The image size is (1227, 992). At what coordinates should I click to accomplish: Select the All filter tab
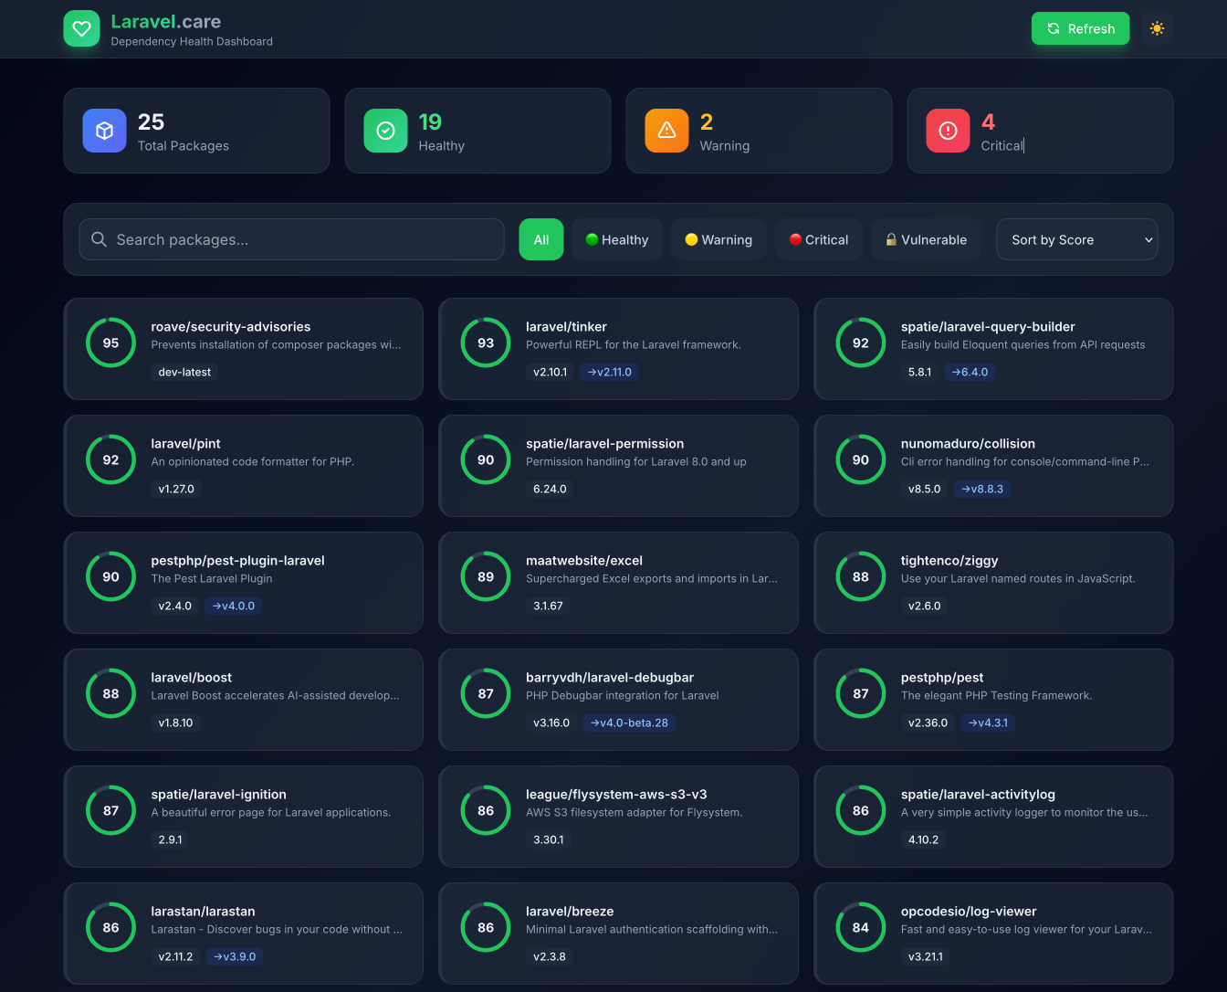[x=540, y=239]
